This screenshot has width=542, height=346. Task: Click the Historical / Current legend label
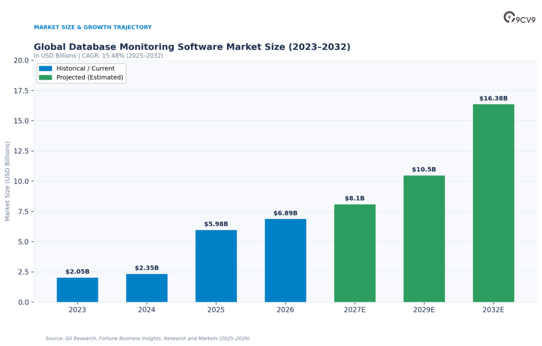click(x=85, y=68)
